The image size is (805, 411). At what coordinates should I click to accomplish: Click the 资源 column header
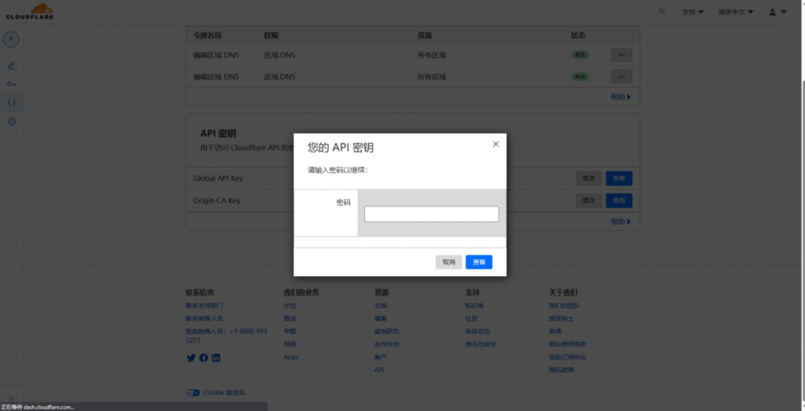[425, 35]
